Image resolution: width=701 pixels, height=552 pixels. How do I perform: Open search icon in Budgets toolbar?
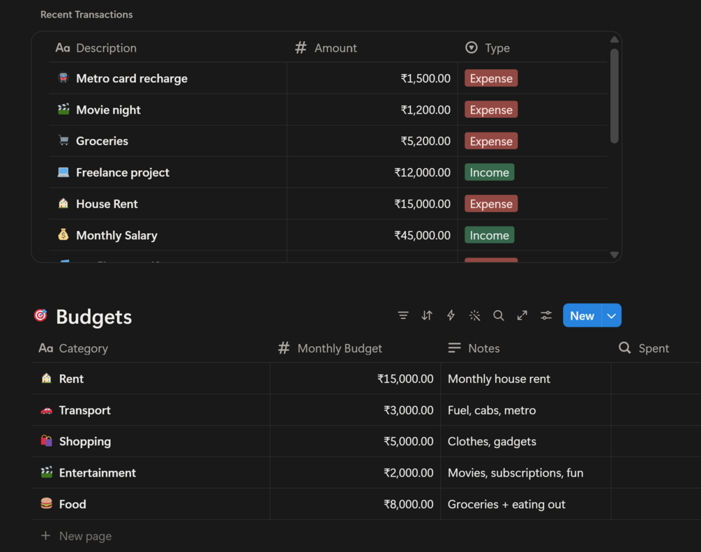(499, 315)
